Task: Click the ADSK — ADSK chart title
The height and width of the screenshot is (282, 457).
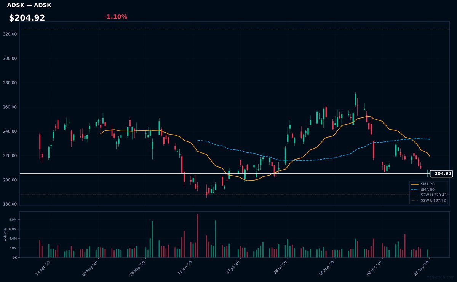Action: coord(29,5)
